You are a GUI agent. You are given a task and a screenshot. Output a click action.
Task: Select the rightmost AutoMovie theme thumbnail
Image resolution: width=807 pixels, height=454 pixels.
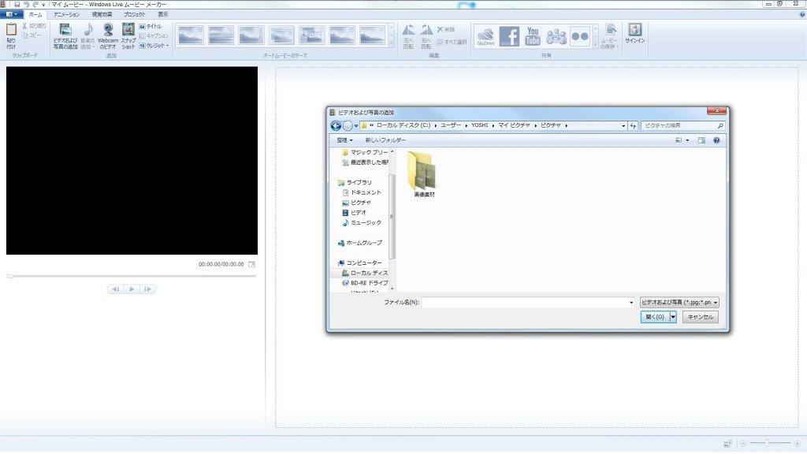373,35
